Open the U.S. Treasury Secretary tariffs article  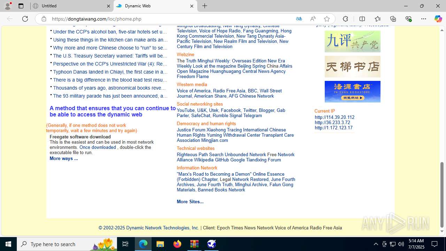[x=110, y=56]
